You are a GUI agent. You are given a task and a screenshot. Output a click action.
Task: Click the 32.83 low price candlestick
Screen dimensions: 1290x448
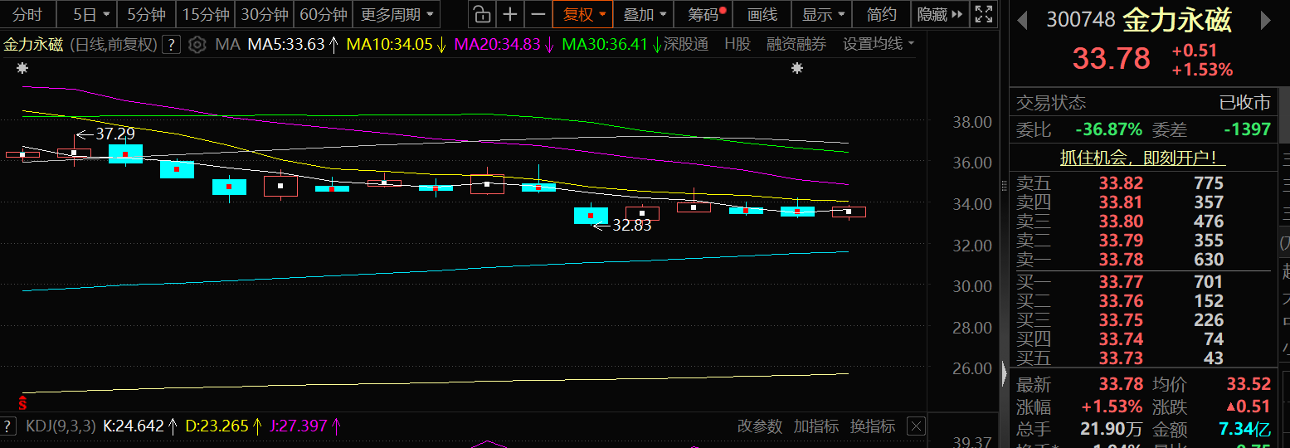click(x=591, y=216)
